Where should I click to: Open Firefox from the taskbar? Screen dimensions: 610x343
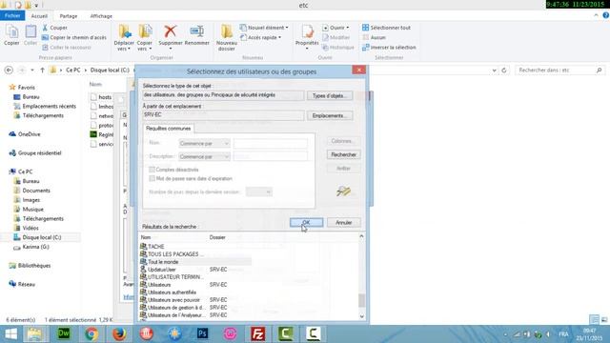point(119,333)
